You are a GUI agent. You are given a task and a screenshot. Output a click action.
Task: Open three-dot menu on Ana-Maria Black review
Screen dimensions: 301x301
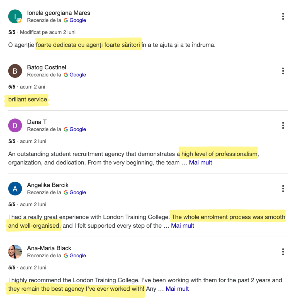(283, 252)
